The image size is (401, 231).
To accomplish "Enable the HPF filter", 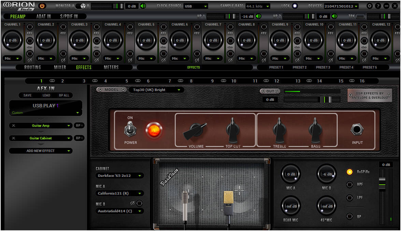I will [349, 184].
